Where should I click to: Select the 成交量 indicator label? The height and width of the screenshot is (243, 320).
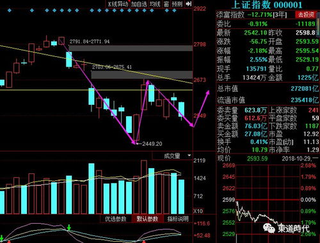click(x=172, y=156)
